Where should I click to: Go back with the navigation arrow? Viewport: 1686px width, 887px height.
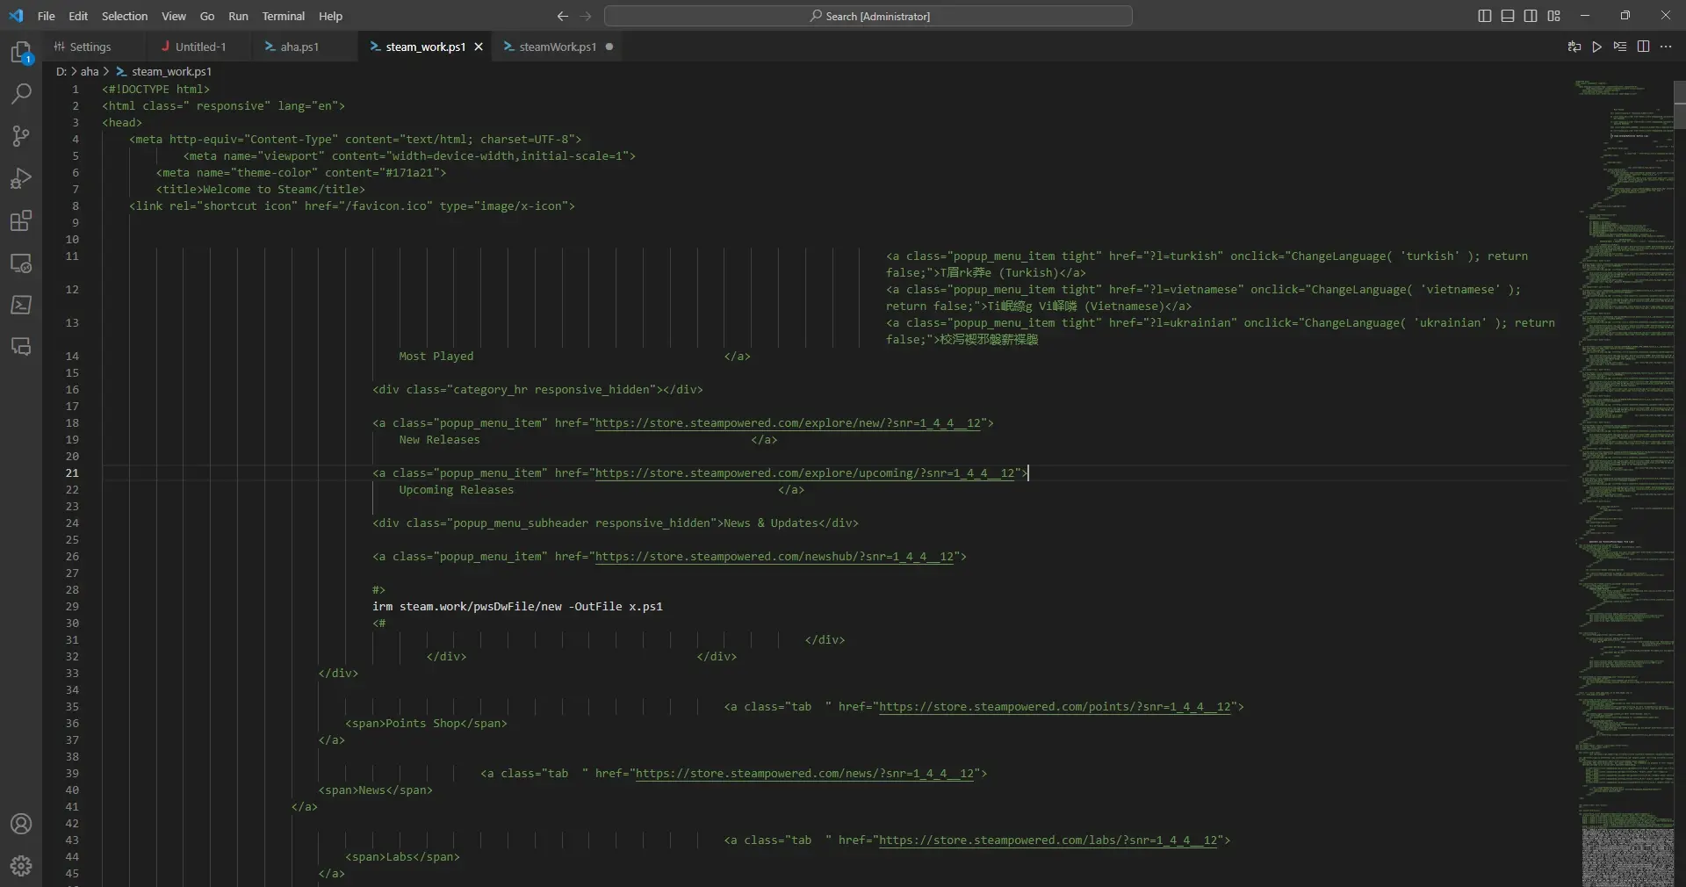click(x=563, y=16)
